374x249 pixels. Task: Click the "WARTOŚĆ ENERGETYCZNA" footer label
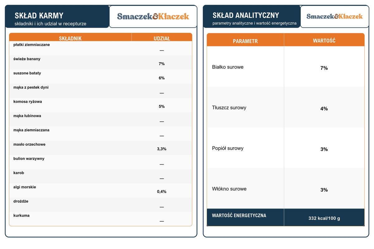click(x=239, y=215)
